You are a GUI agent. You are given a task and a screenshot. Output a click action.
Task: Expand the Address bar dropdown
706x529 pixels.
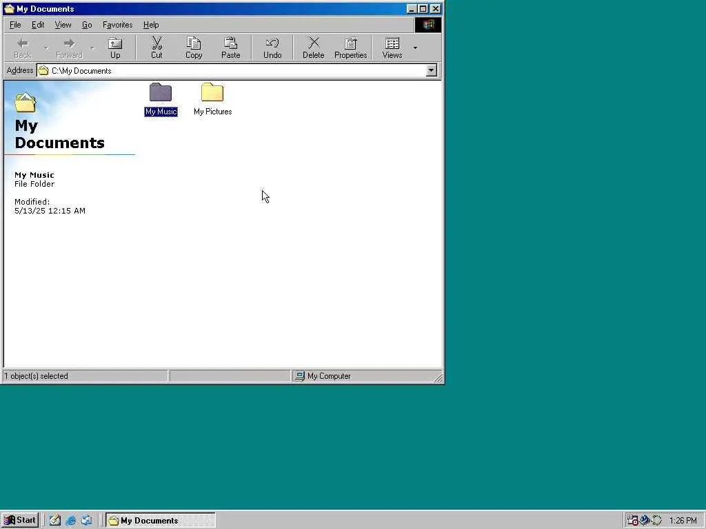pos(432,71)
